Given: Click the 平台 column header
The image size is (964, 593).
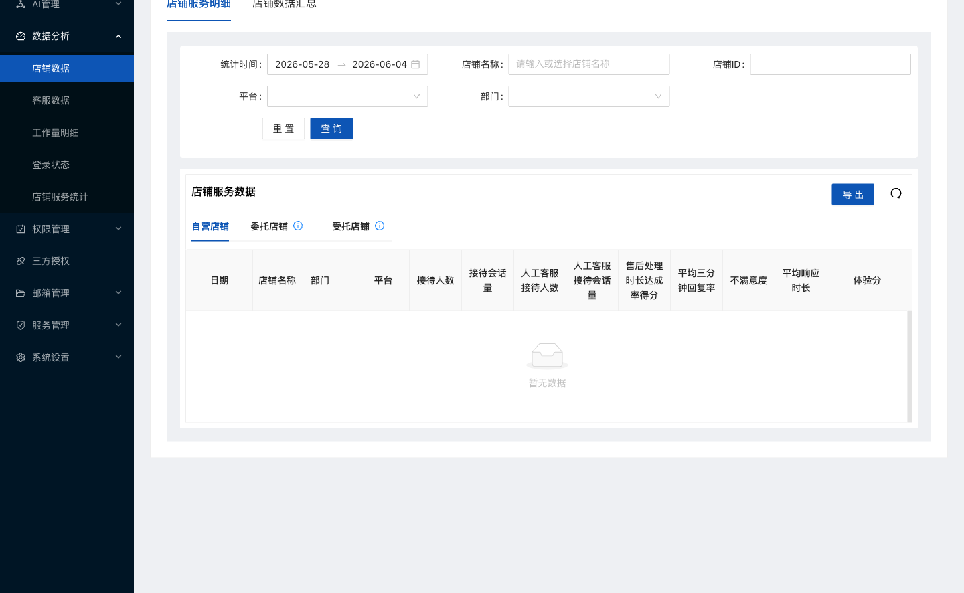Looking at the screenshot, I should pos(383,280).
